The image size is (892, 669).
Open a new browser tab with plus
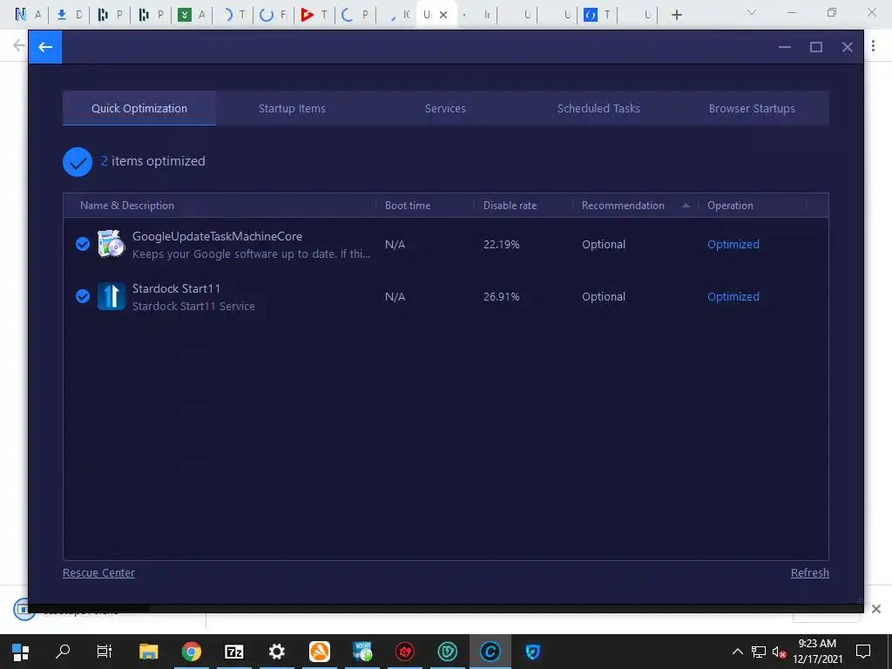click(x=676, y=15)
